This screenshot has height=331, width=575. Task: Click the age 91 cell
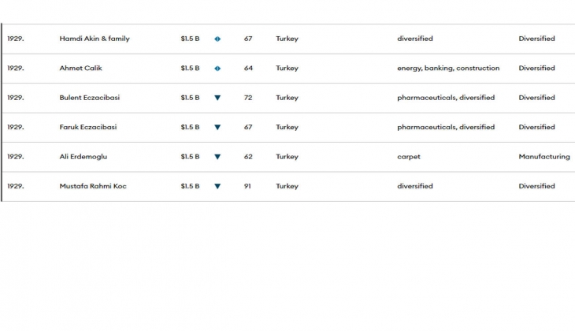click(248, 187)
